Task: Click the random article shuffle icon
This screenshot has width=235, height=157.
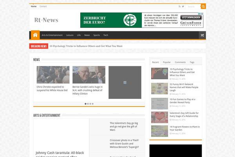Action: pyautogui.click(x=202, y=35)
